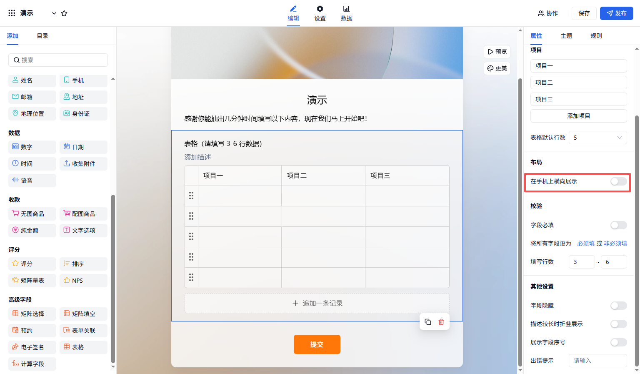Click the duplicate field copy icon
Viewport: 640px width, 374px height.
[428, 322]
